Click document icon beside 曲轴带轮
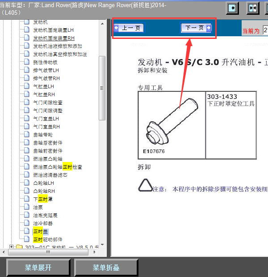Viewport: 268px width, 277px height. tap(27, 134)
